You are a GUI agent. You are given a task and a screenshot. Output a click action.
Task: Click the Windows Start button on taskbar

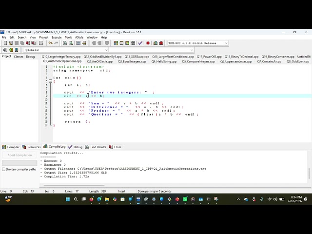pos(68,199)
